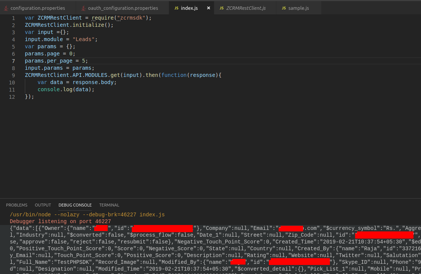This screenshot has height=274, width=421.
Task: Switch to the OUTPUT panel tab
Action: point(43,205)
